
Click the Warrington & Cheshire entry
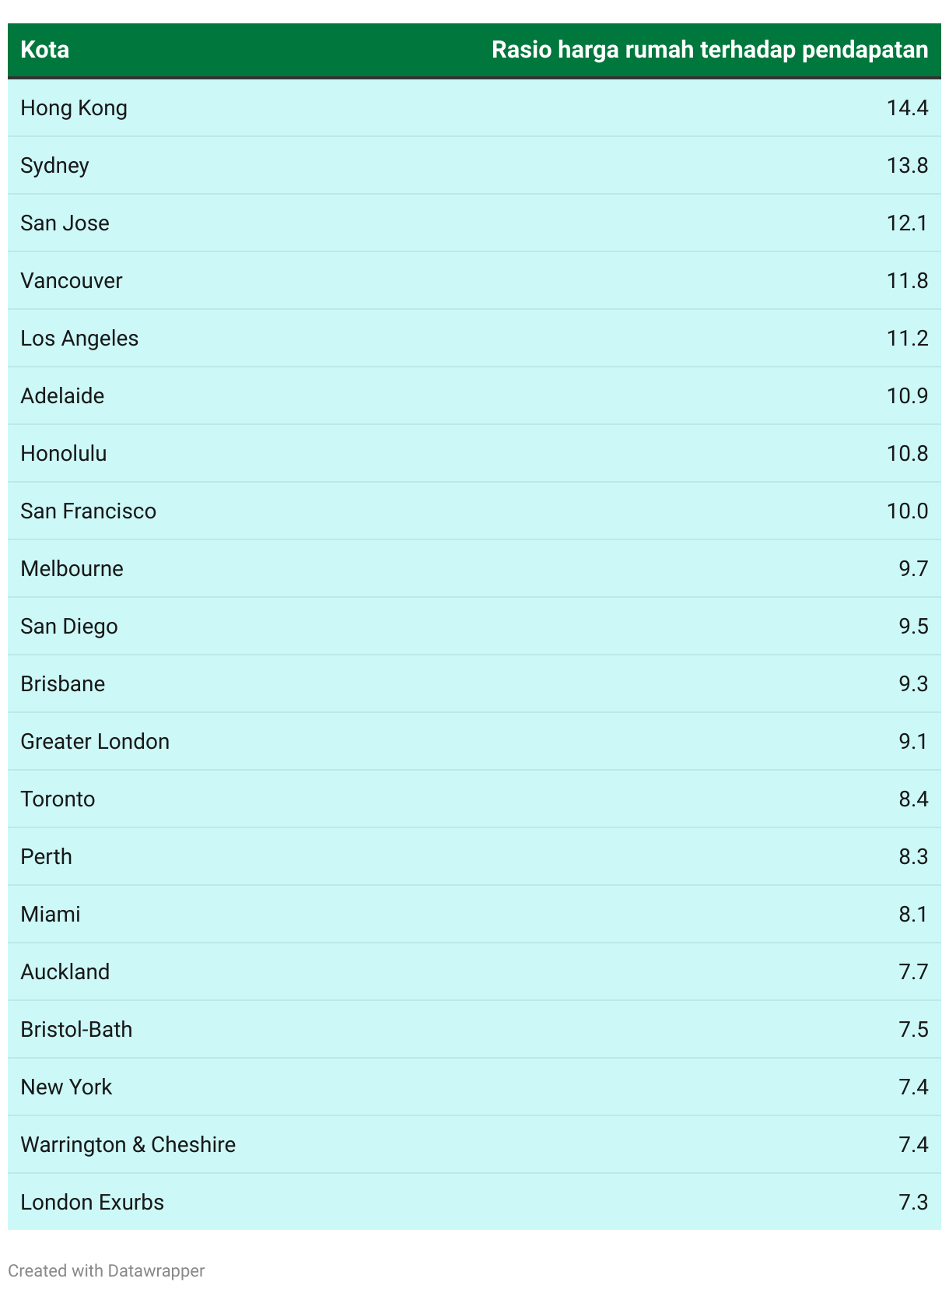click(x=128, y=1144)
